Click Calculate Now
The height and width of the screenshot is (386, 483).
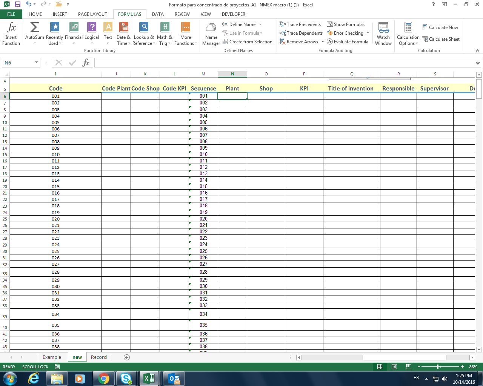440,28
